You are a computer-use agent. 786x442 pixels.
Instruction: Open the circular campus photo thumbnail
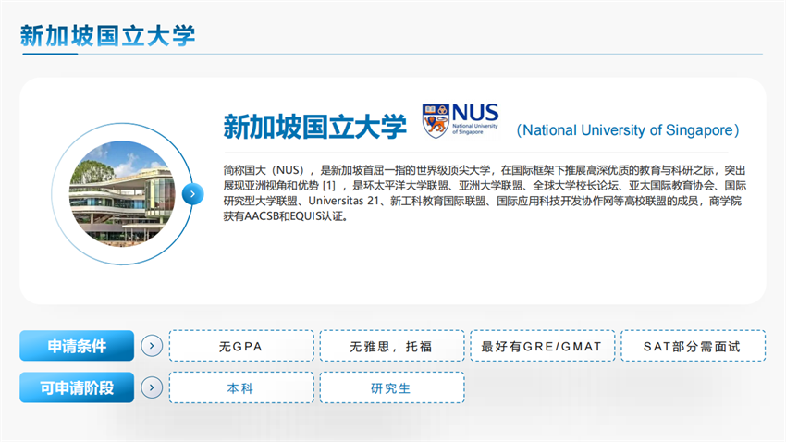121,194
